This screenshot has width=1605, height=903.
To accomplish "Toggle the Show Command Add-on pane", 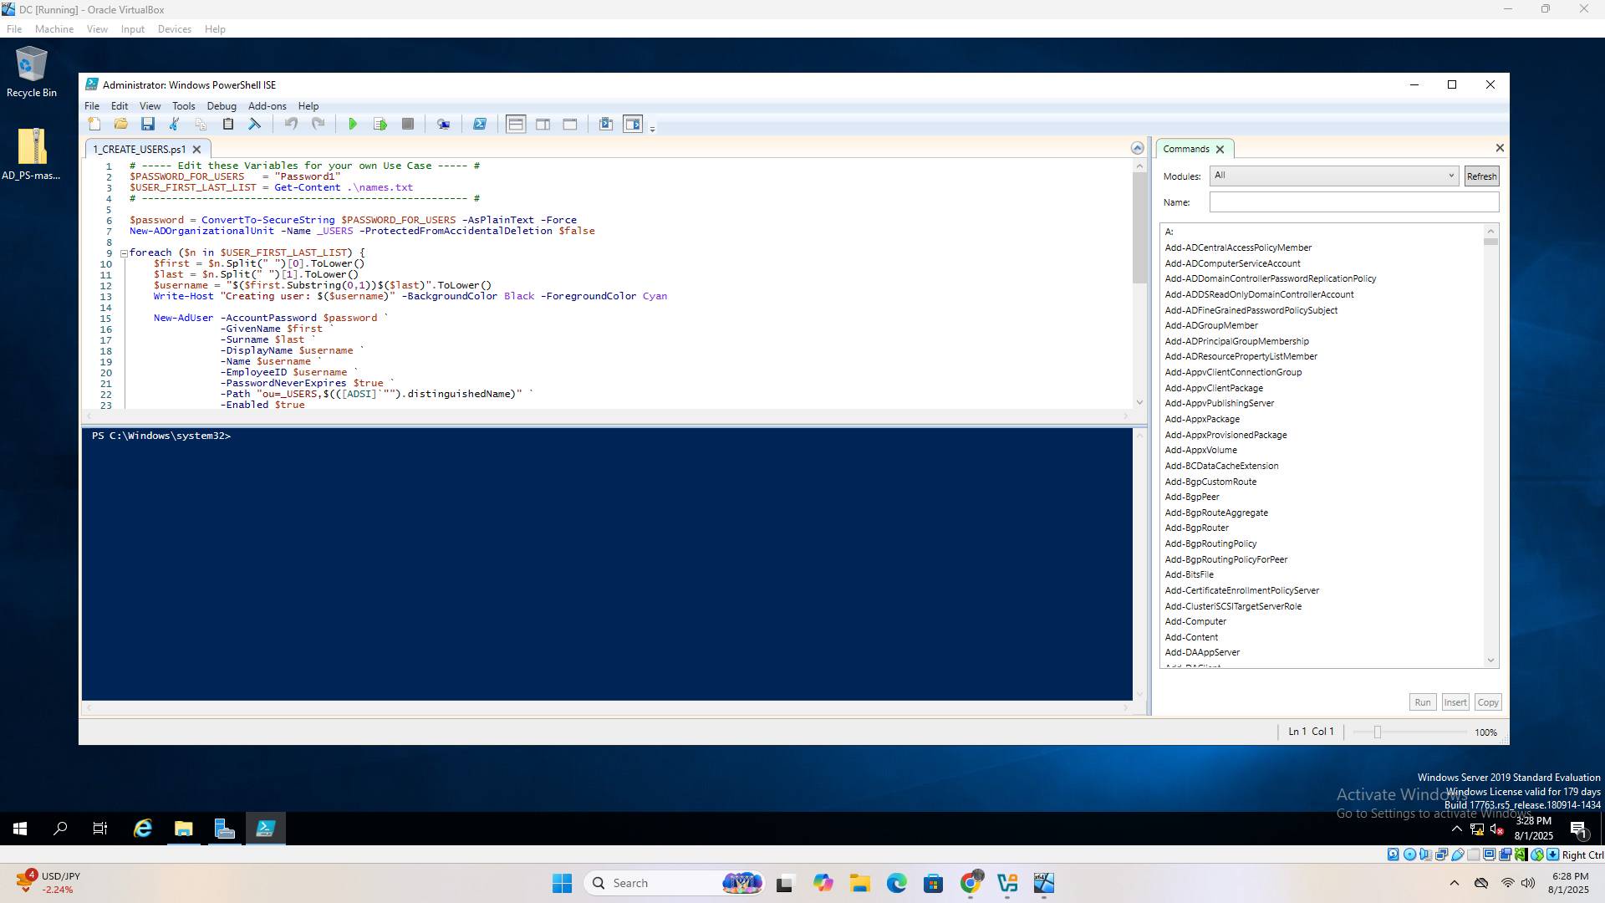I will [633, 125].
